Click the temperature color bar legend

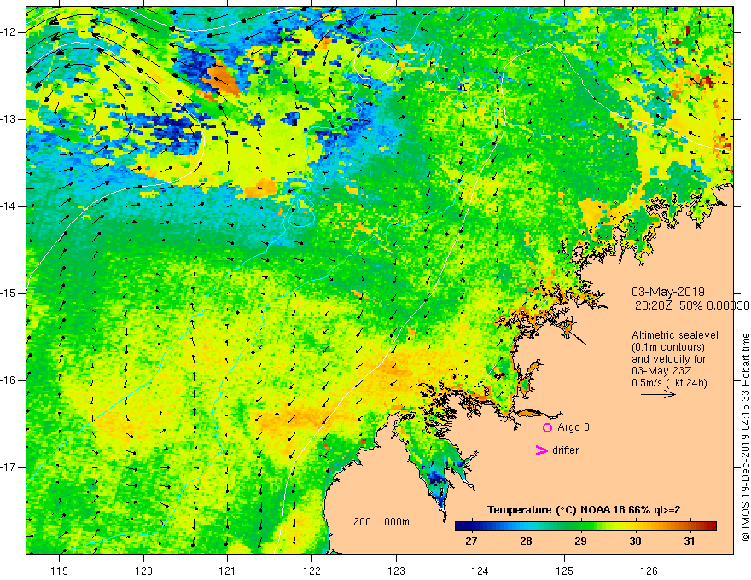click(585, 525)
